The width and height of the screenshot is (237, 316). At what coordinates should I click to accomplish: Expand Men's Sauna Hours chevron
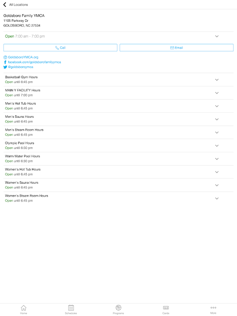pos(217,119)
